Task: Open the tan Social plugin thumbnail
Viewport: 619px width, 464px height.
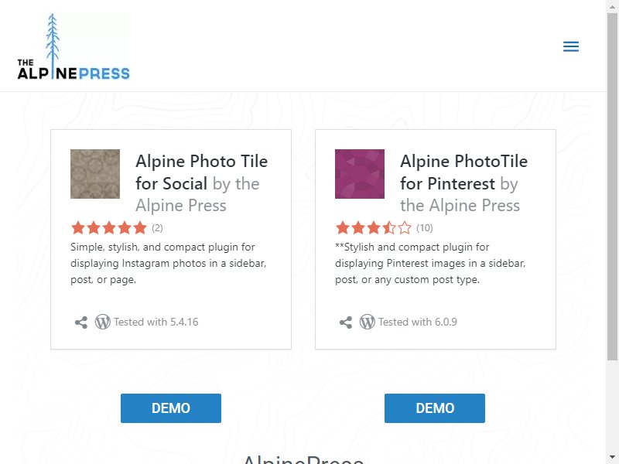Action: tap(95, 173)
